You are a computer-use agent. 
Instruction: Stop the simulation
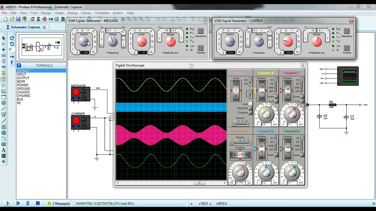point(38,203)
